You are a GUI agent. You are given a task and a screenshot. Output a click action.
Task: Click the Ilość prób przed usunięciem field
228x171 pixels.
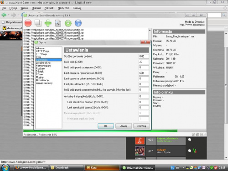pyautogui.click(x=144, y=67)
